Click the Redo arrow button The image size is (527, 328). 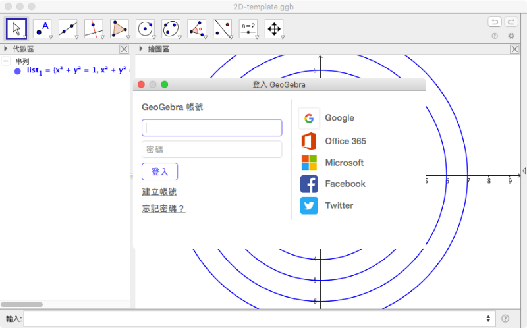(511, 22)
